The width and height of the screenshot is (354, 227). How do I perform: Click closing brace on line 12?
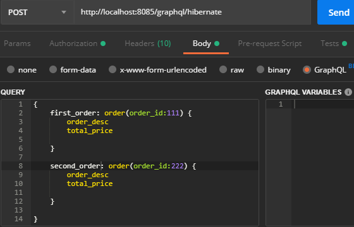(52, 201)
